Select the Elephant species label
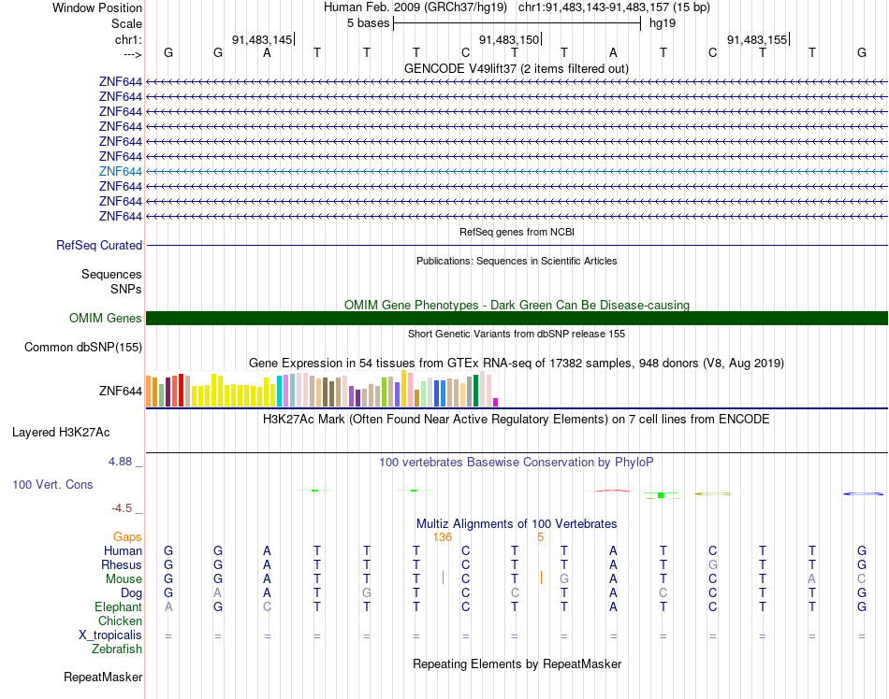Viewport: 889px width, 699px height. point(119,606)
